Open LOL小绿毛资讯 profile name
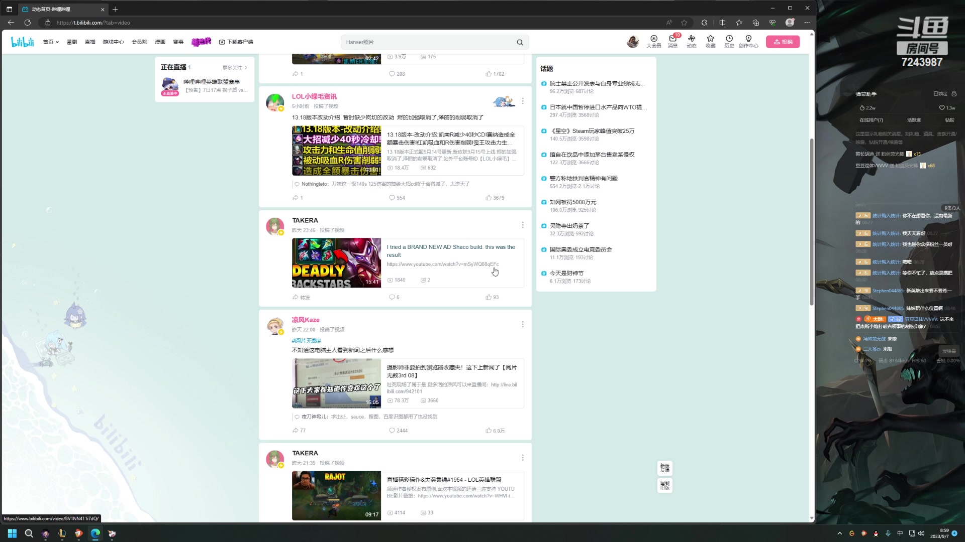The image size is (965, 542). pos(314,96)
